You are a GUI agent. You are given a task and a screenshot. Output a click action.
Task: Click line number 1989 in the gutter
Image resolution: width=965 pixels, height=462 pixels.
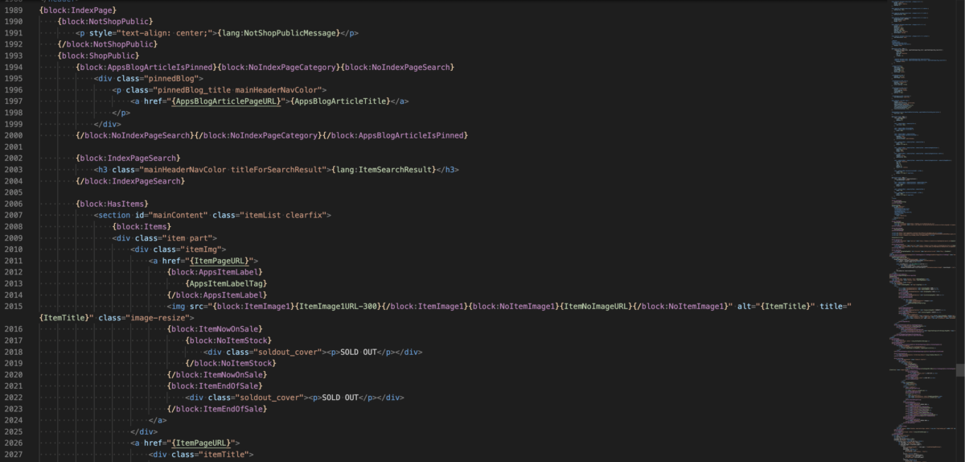pyautogui.click(x=13, y=10)
